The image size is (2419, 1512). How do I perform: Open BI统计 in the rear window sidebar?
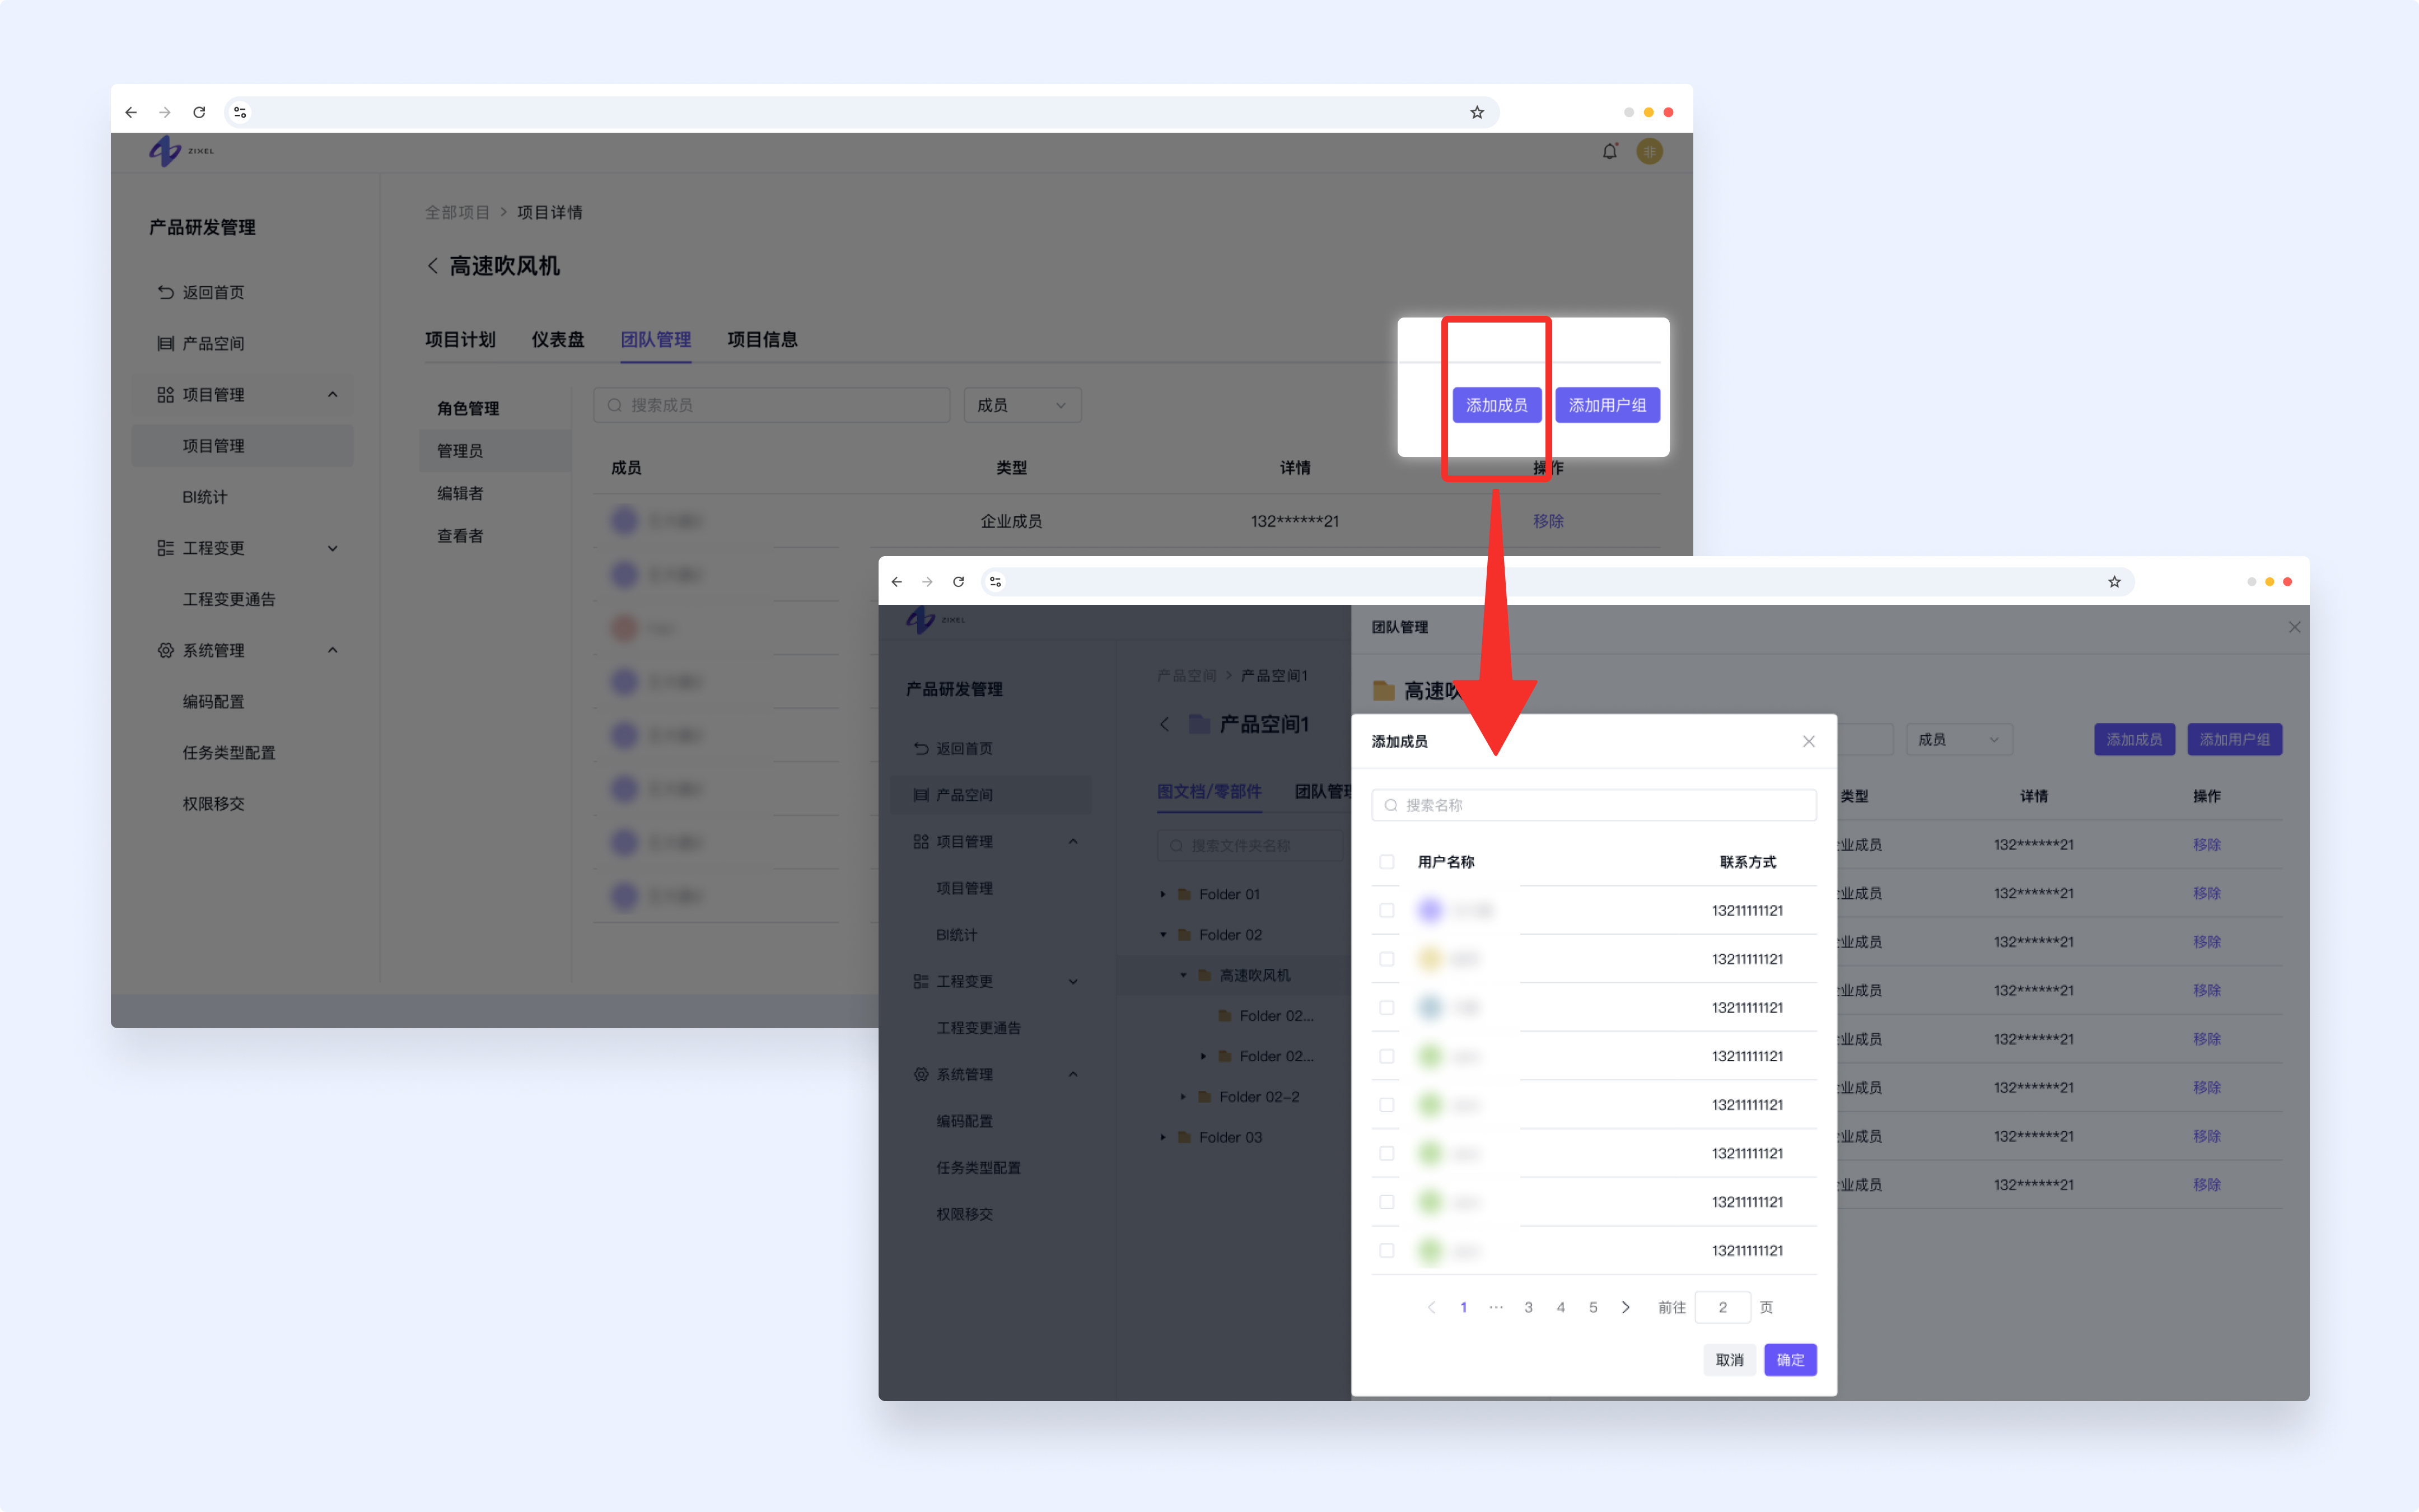[205, 496]
